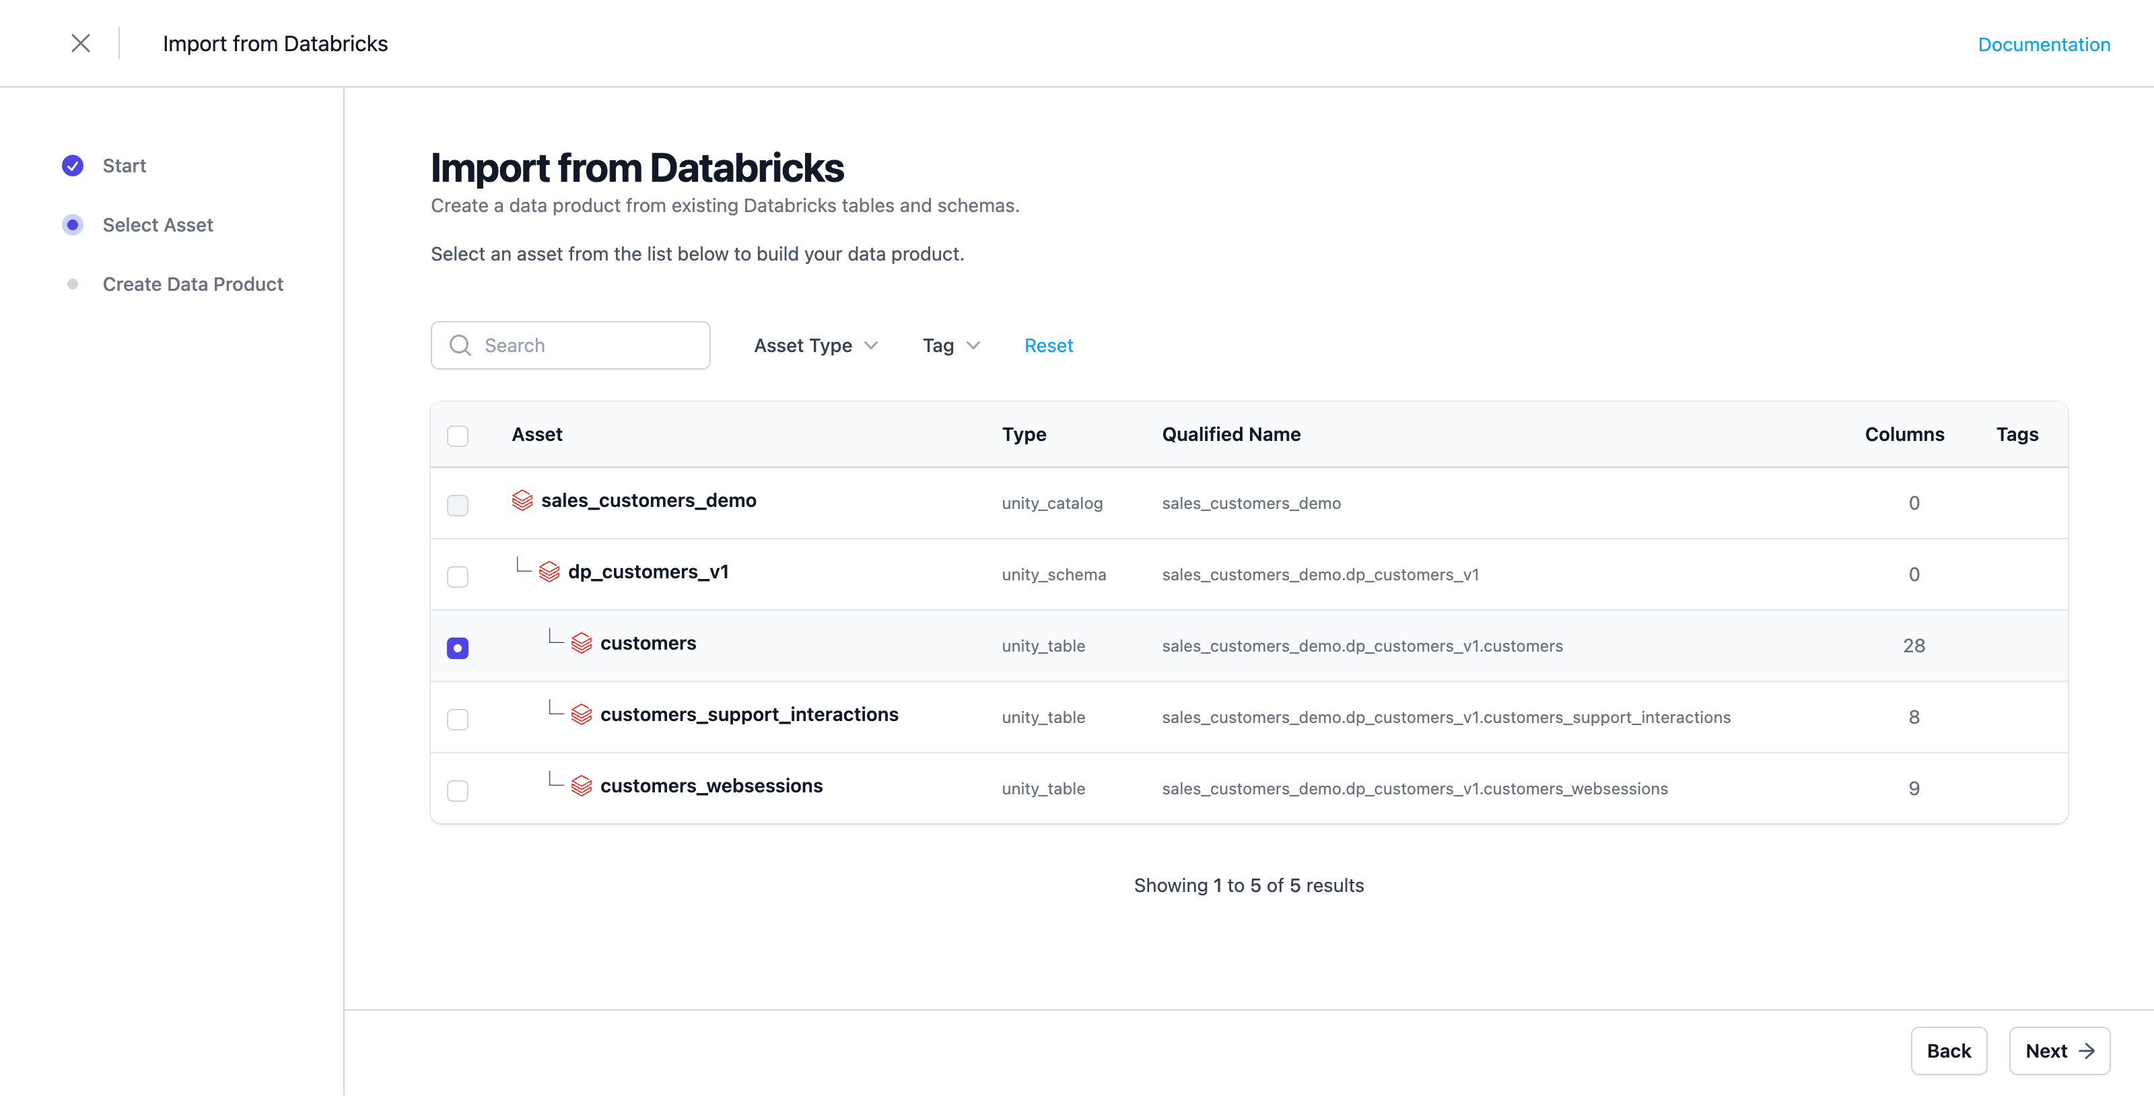Screen dimensions: 2154x1096
Task: Click the Databricks icon beside customers row
Action: [x=581, y=643]
